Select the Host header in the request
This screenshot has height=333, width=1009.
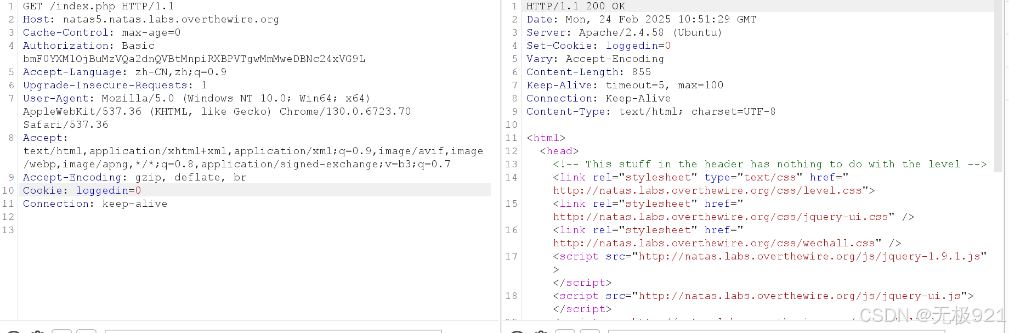pos(151,19)
